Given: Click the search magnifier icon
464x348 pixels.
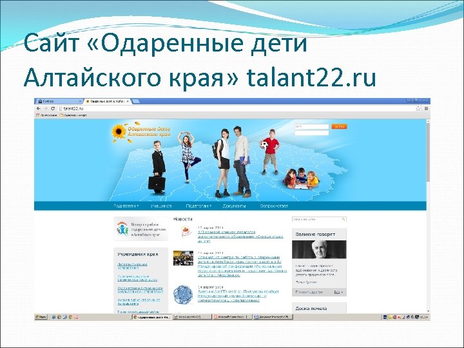Looking at the screenshot, I should [x=343, y=219].
